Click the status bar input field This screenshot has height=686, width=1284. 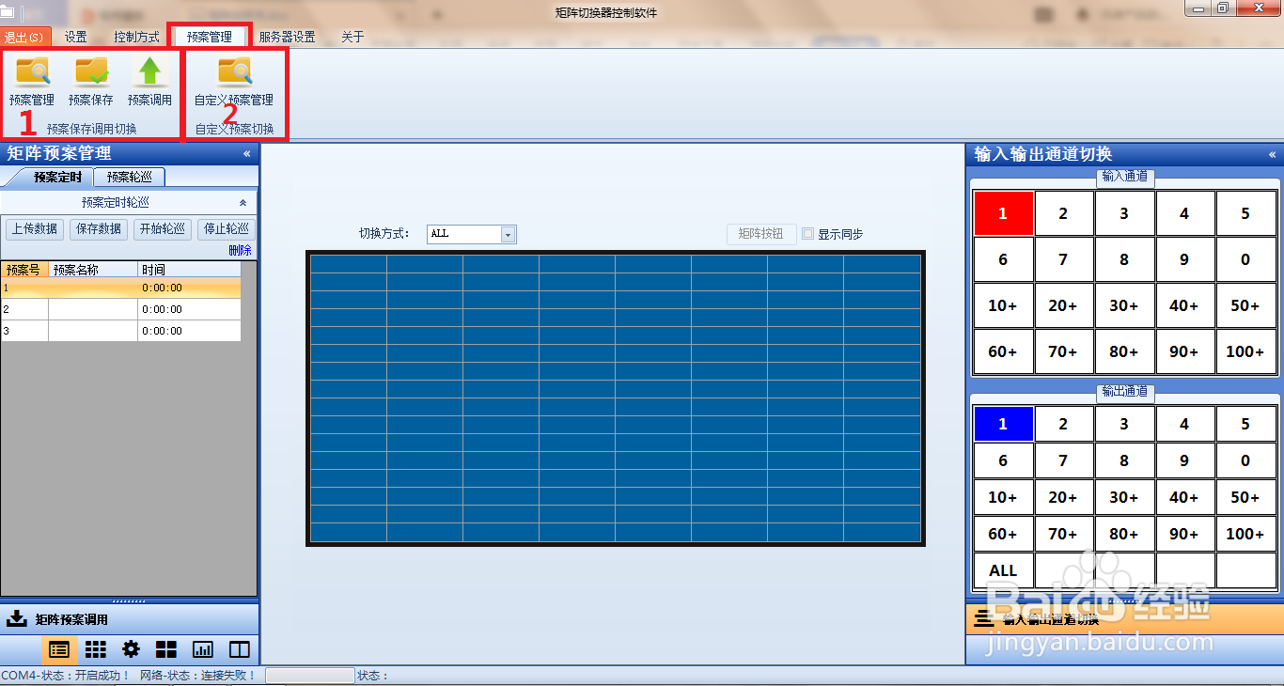(x=309, y=675)
